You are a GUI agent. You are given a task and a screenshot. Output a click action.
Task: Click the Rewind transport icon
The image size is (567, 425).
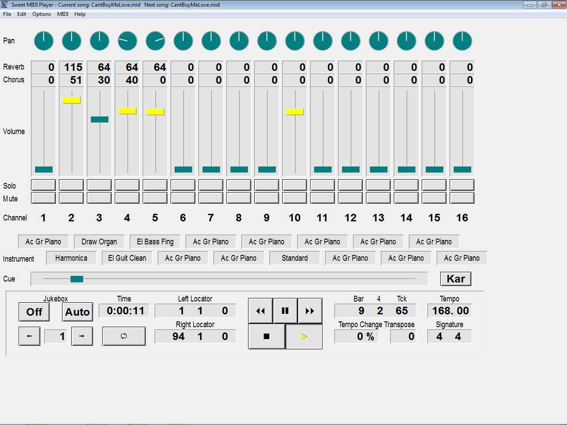(260, 311)
